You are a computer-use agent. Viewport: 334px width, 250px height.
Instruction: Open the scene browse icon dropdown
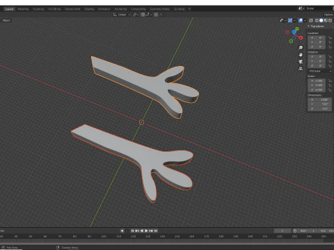click(x=301, y=8)
